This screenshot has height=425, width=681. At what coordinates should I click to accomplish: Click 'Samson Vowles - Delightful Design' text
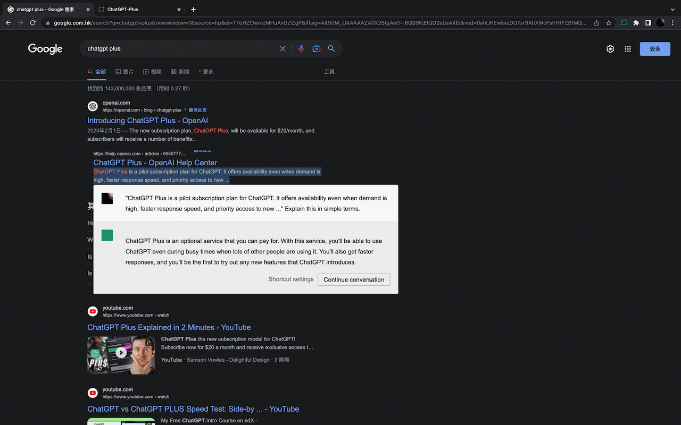[x=228, y=360]
